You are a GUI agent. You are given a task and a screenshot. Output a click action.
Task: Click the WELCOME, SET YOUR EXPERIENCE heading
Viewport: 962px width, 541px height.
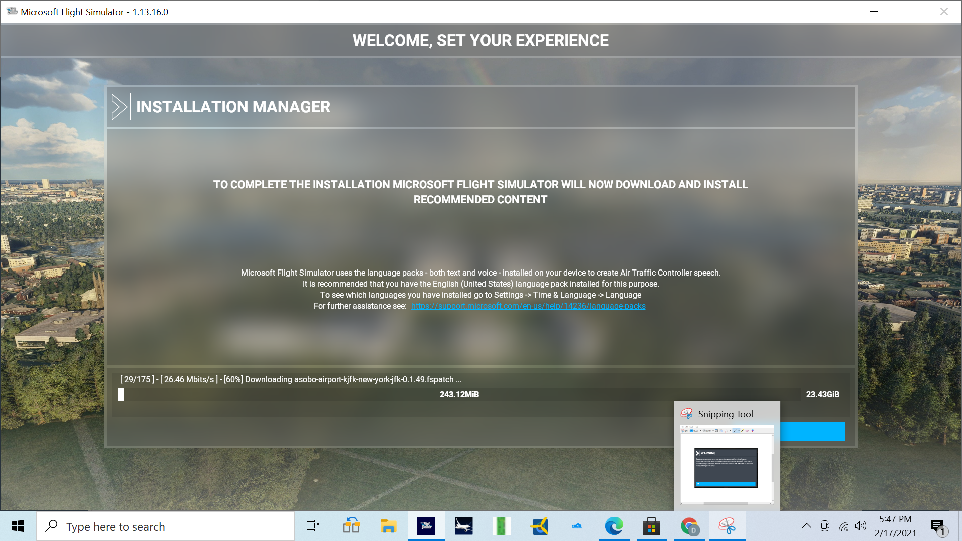point(480,40)
